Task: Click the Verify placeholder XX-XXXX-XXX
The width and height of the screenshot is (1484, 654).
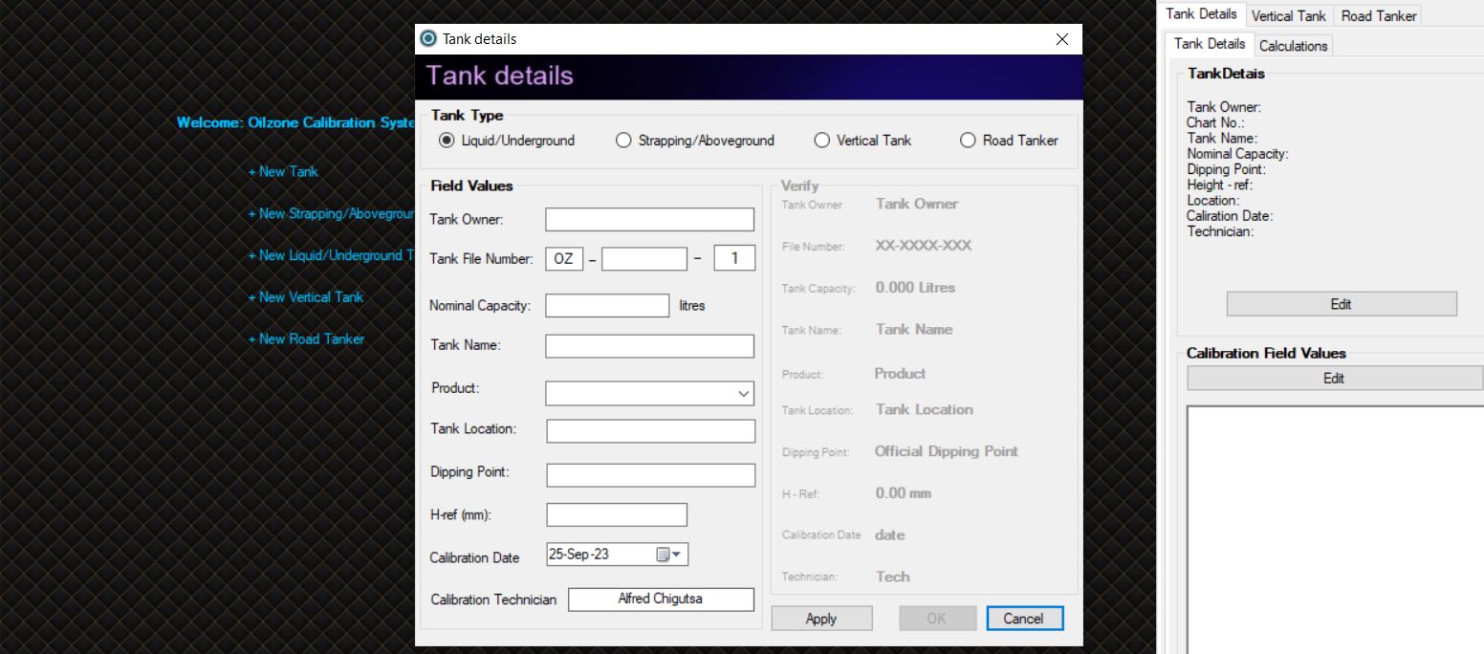Action: tap(923, 246)
